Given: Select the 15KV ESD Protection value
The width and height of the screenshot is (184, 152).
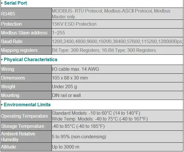Looking at the screenshot, I should tap(74, 24).
